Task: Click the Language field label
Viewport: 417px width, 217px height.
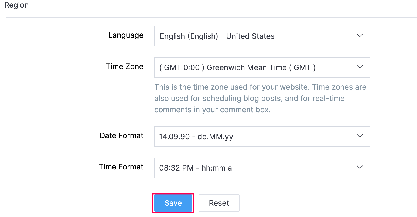Action: coord(126,35)
